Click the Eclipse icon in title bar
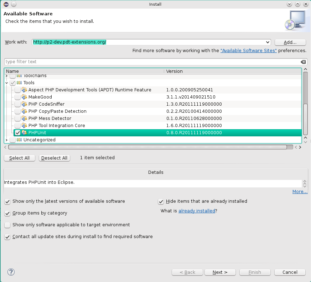 5,4
